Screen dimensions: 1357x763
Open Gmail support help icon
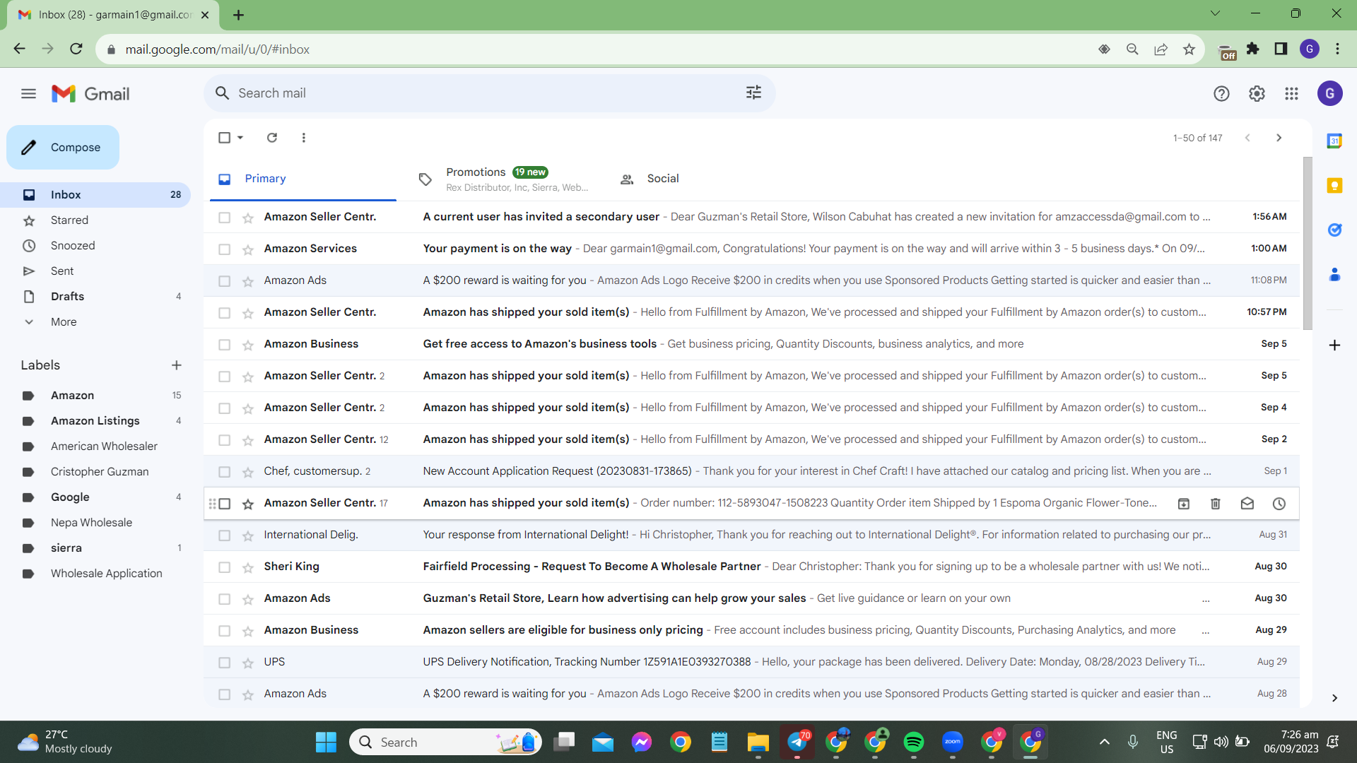click(1221, 93)
